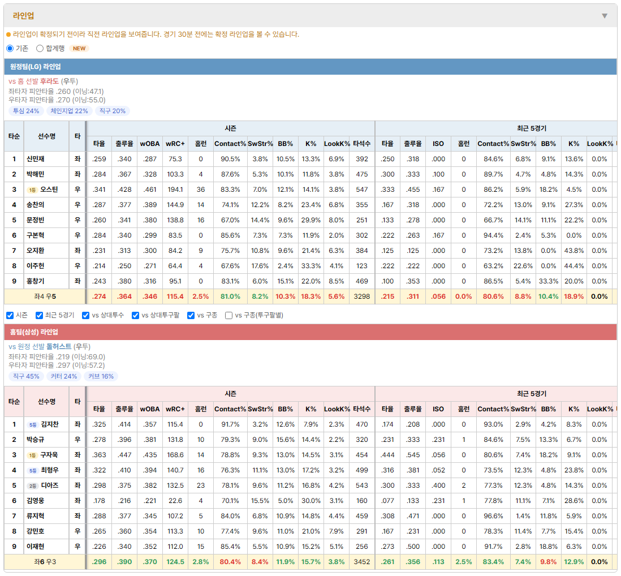Click 디아즈's home run count 23
Screen dimensions: 621x576
click(201, 485)
